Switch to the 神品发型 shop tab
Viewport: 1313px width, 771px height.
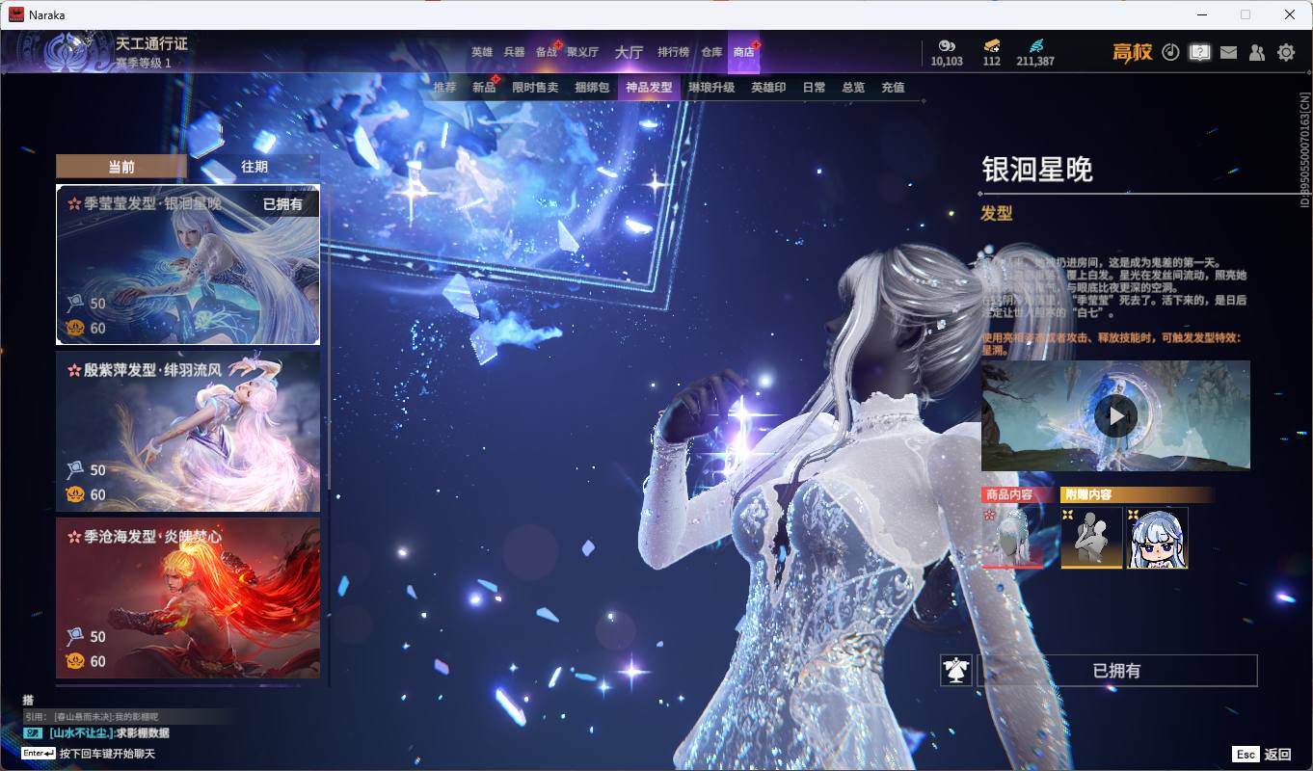649,87
